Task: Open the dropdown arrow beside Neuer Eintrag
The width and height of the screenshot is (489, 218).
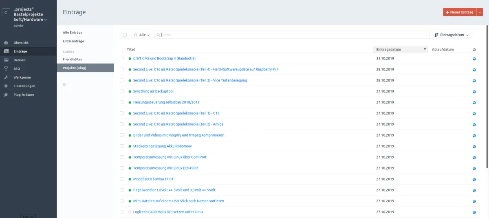Action: (480, 12)
